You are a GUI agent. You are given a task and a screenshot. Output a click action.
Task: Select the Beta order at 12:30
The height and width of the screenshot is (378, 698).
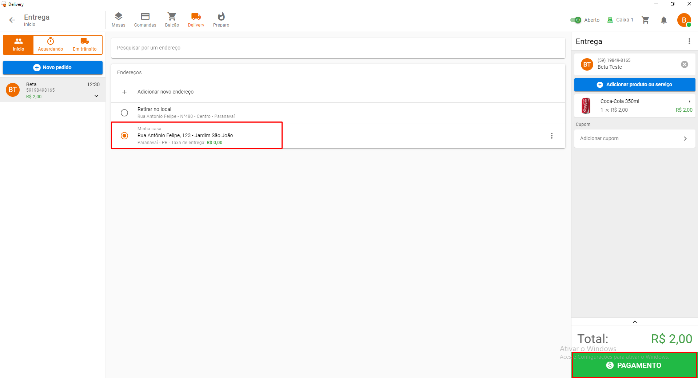pos(53,90)
